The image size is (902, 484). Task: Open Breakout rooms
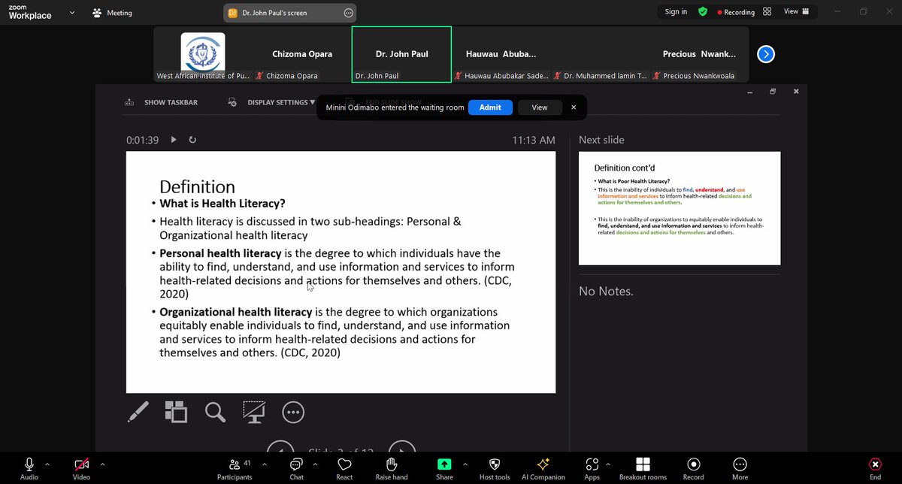[643, 468]
